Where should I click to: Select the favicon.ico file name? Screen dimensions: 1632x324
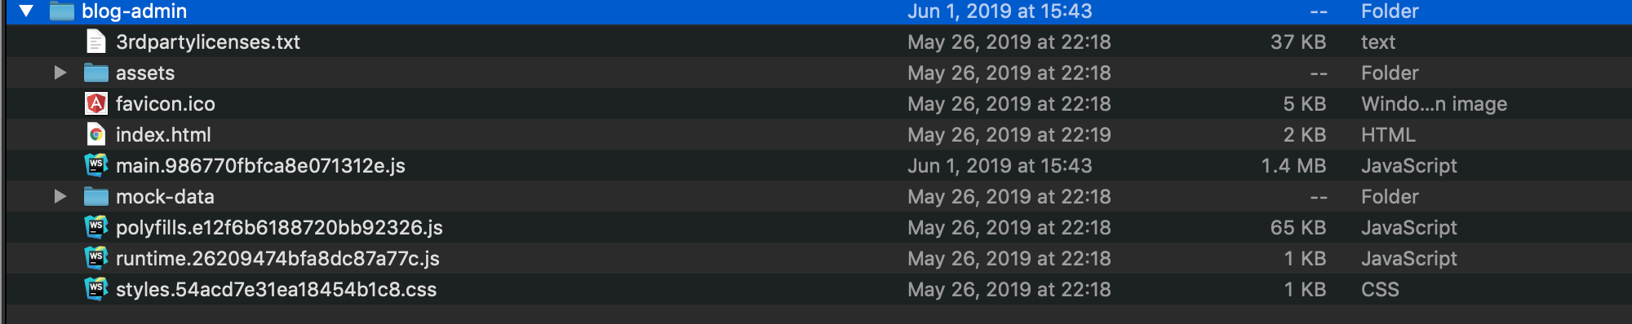coord(166,104)
